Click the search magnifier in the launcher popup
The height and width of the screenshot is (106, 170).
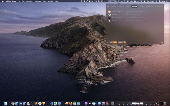[108, 6]
